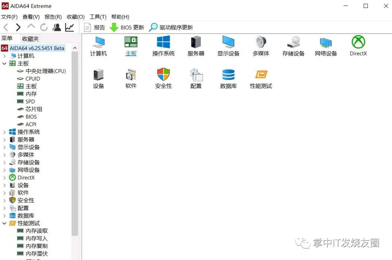The width and height of the screenshot is (392, 260).
Task: Open the 数据库 icon
Action: pyautogui.click(x=228, y=78)
